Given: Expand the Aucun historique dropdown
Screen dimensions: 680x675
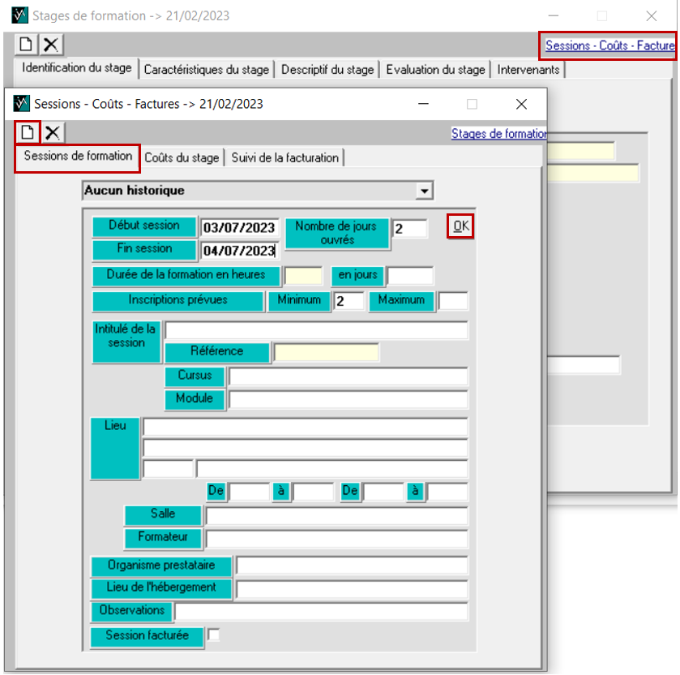Looking at the screenshot, I should click(x=422, y=191).
